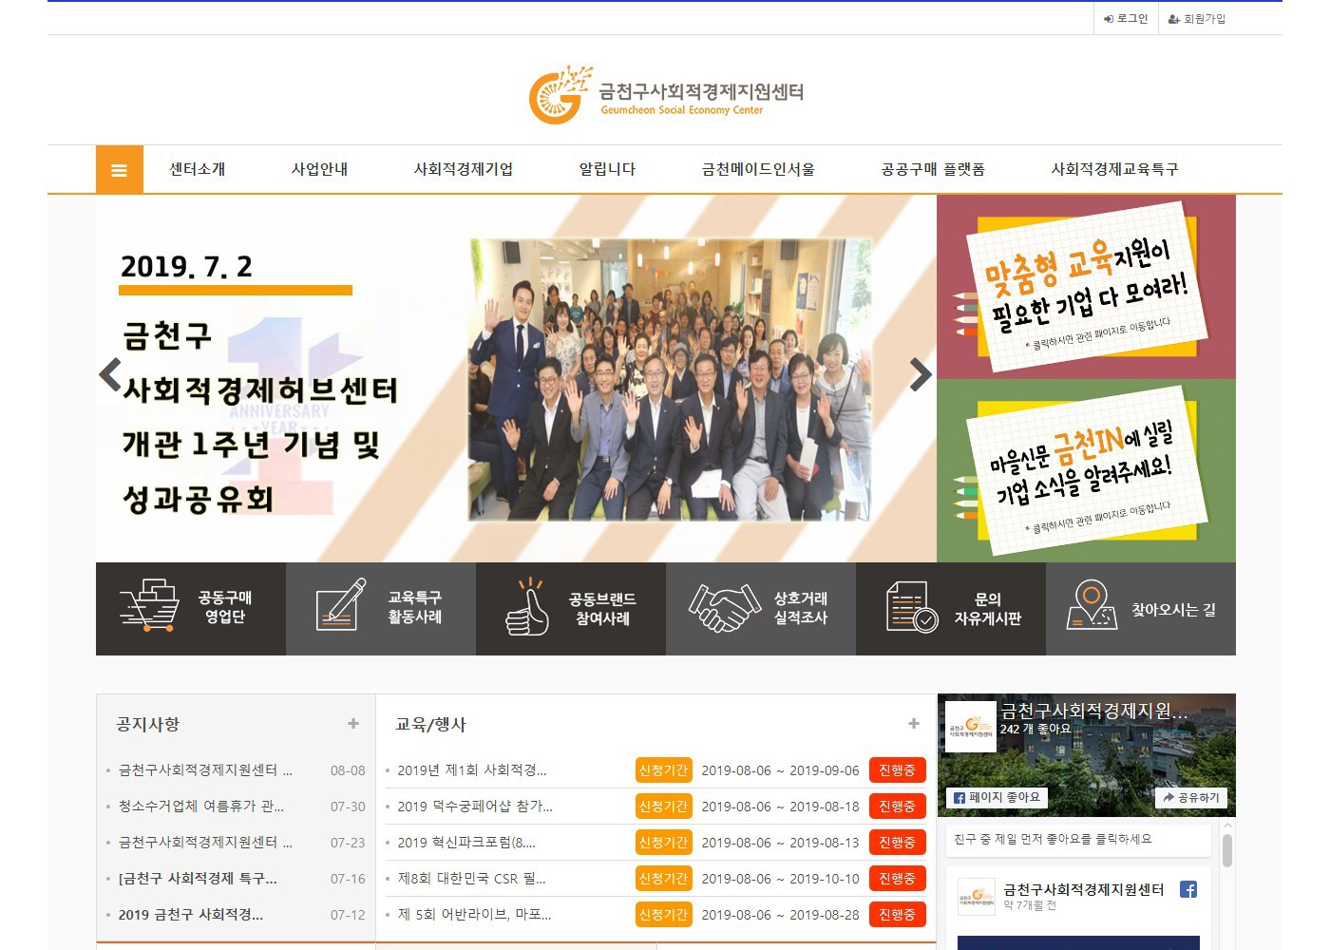
Task: Click the Facebook 페이지 좋아요 button
Action: point(997,798)
